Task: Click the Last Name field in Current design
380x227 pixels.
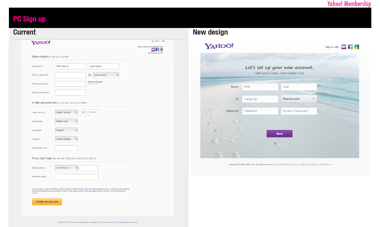Action: 103,66
